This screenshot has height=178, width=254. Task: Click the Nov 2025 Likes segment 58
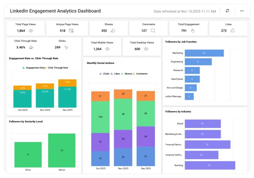pos(123,139)
